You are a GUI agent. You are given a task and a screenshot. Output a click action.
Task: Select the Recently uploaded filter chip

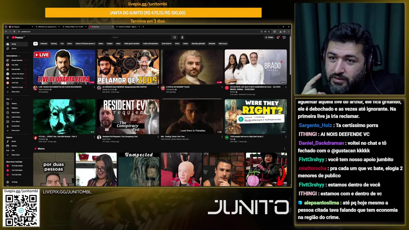[198, 43]
